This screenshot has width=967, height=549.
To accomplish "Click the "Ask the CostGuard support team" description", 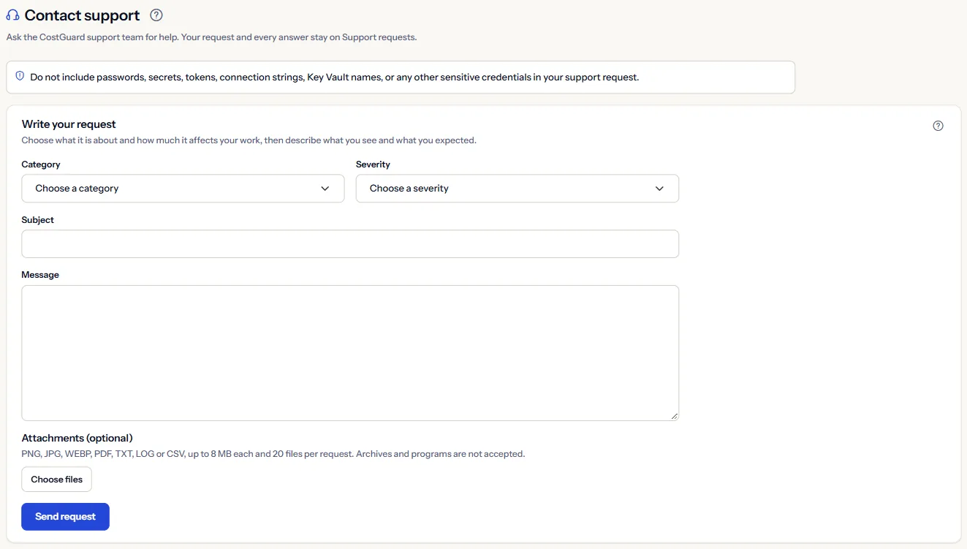I will point(211,37).
